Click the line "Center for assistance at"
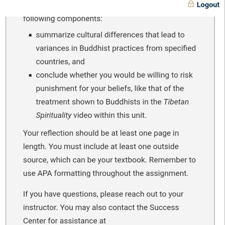The image size is (225, 225). pyautogui.click(x=64, y=221)
